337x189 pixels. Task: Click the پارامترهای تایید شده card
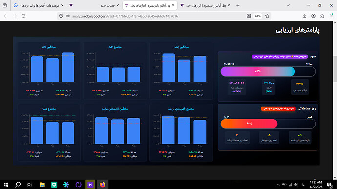click(300, 138)
